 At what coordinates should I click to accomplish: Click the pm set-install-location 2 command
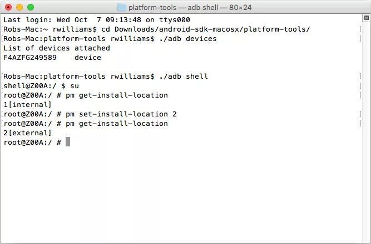(x=121, y=114)
